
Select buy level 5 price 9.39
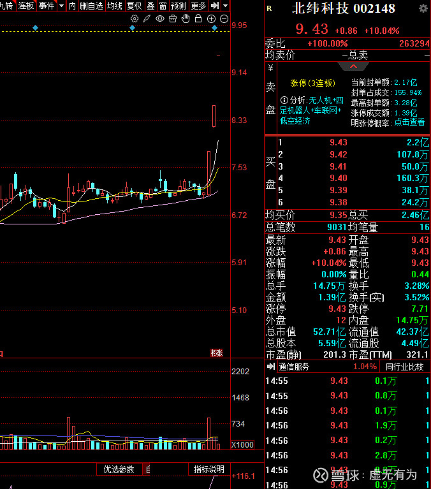point(339,190)
